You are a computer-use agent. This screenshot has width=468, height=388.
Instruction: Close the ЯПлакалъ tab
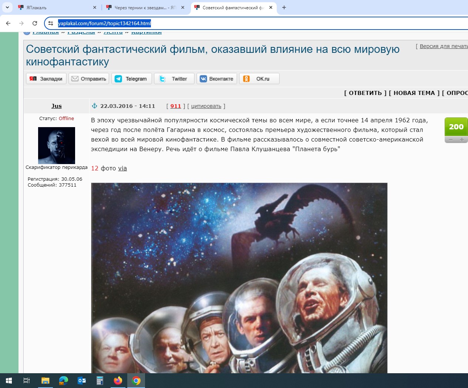point(95,7)
